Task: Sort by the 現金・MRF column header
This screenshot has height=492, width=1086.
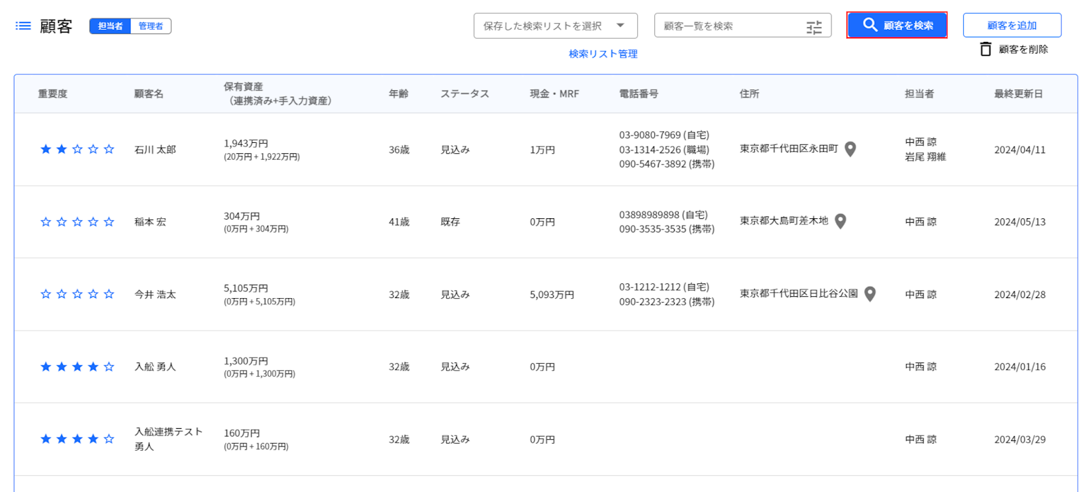Action: 555,94
